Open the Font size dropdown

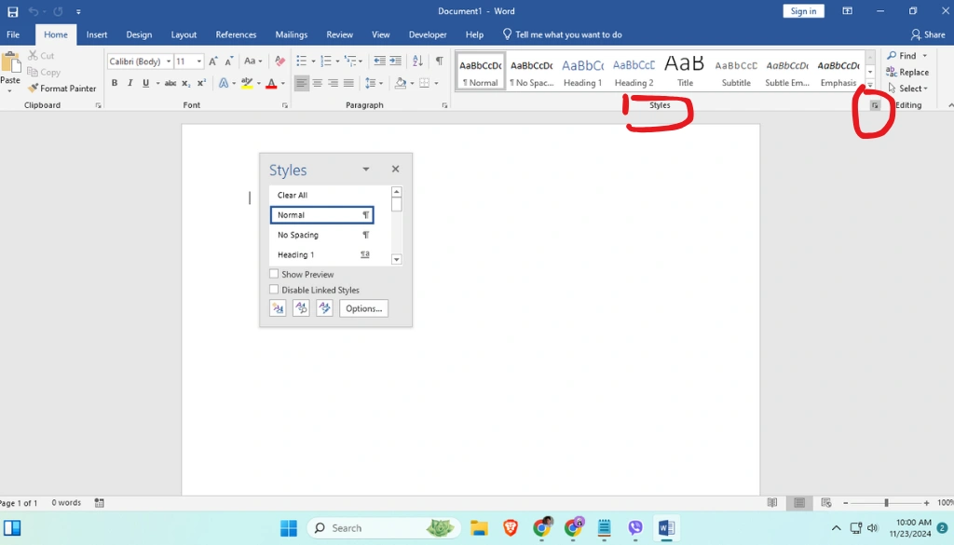(198, 61)
